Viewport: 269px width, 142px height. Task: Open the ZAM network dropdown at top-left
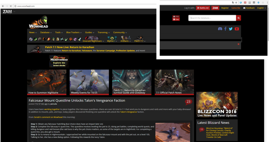coord(9,12)
